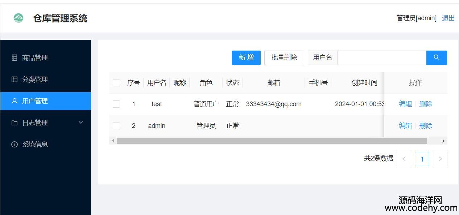This screenshot has width=459, height=215.
Task: Click the horizontal scrollbar left arrow
Action: point(113,141)
